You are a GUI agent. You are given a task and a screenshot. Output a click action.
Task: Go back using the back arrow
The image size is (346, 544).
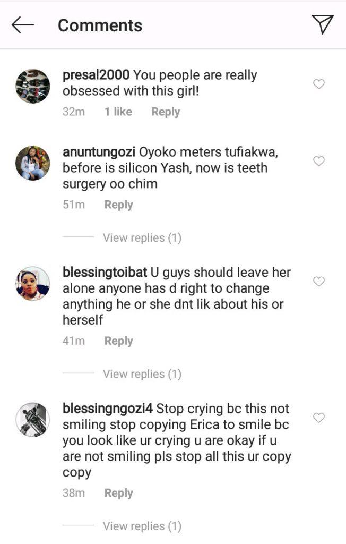pyautogui.click(x=23, y=25)
